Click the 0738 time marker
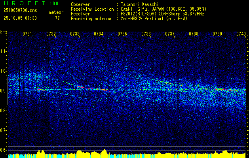This screenshot has width=249, height=158. [x=194, y=34]
